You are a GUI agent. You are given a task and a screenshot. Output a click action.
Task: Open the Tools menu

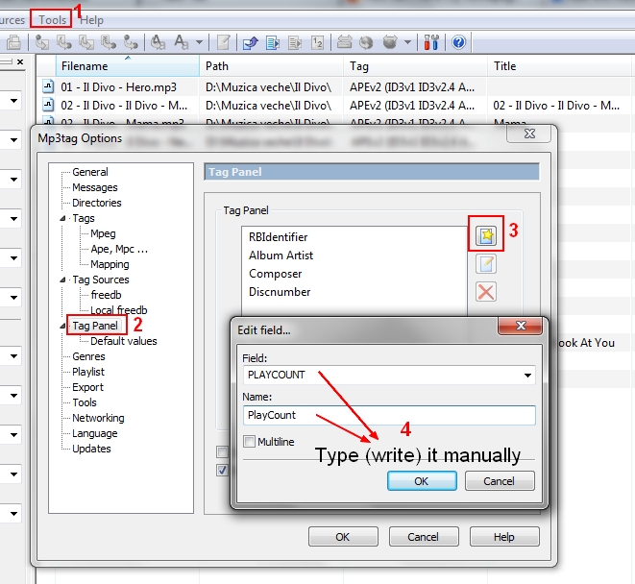click(x=53, y=19)
